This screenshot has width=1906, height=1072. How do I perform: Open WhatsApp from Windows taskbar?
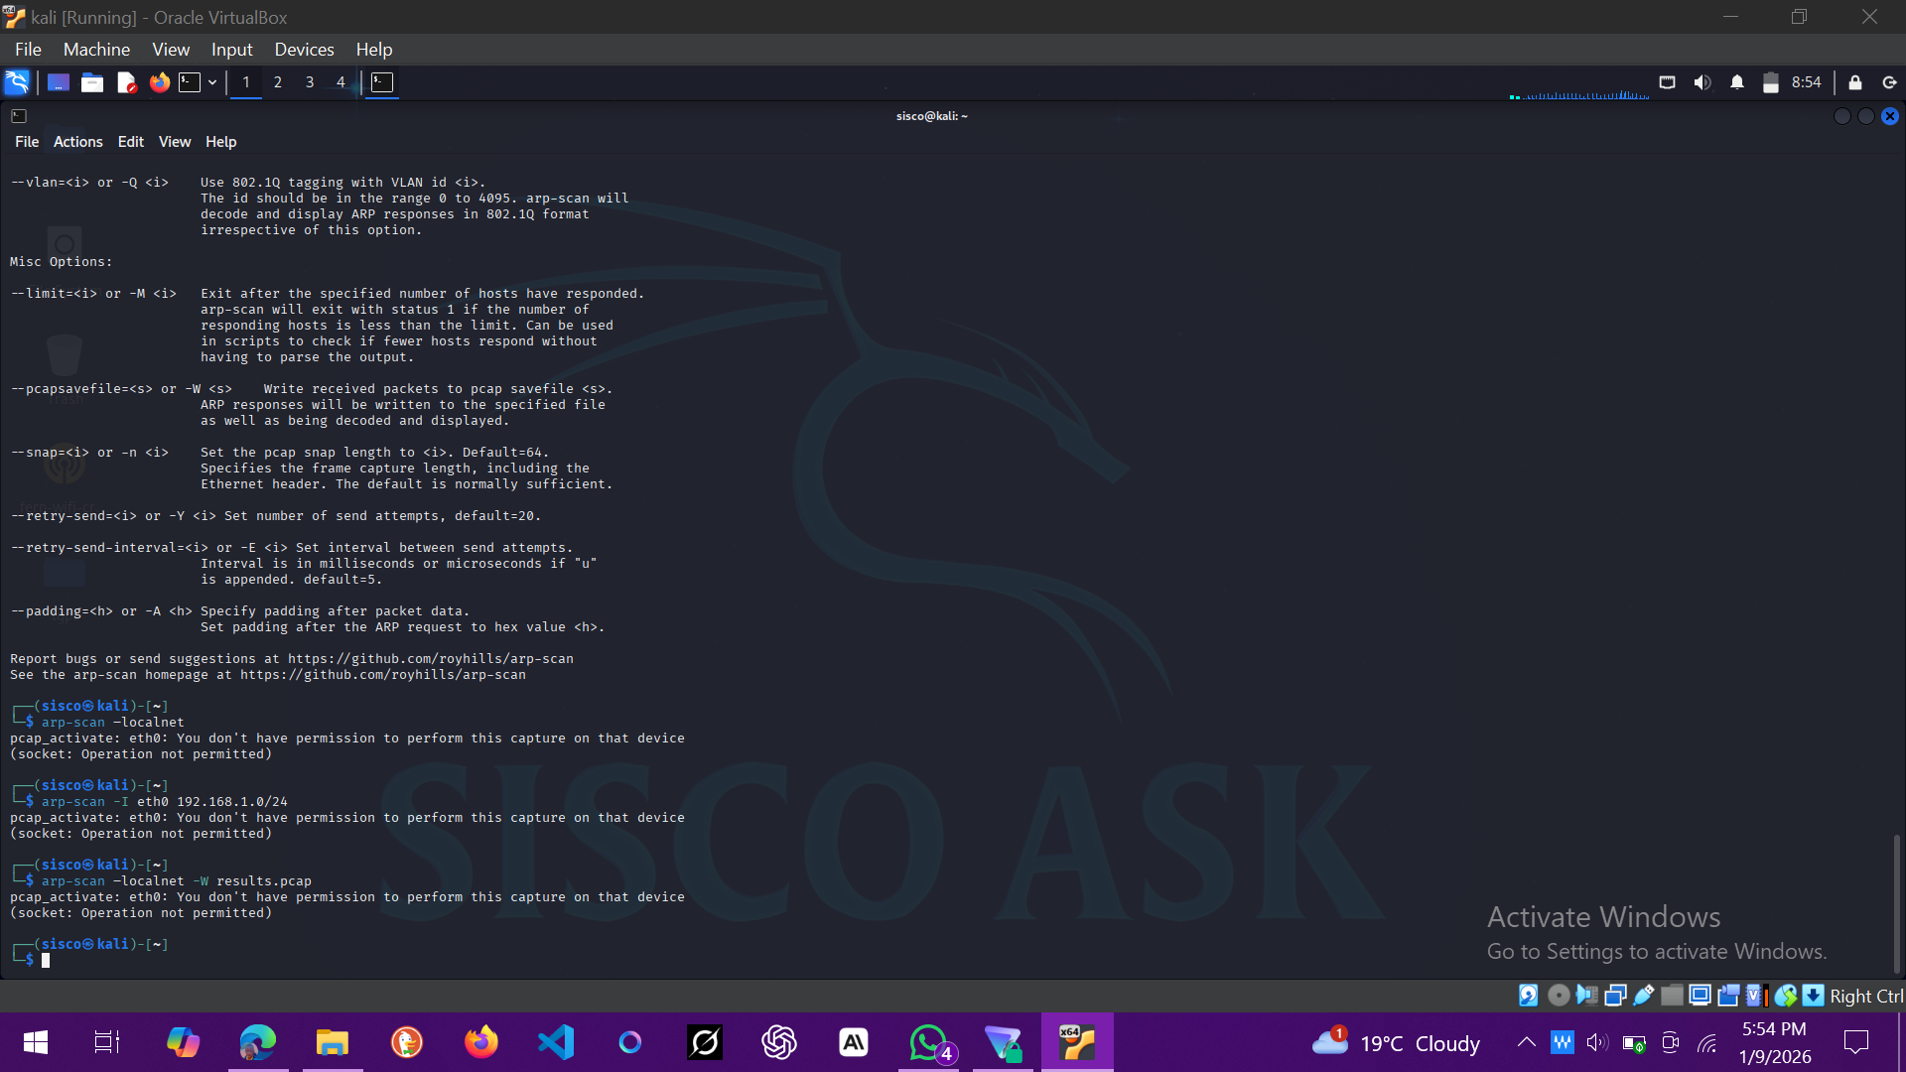click(x=929, y=1042)
